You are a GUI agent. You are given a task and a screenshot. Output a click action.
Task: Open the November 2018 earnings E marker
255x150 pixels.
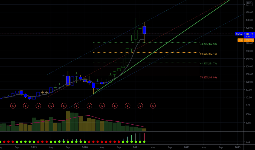[x=26, y=106]
